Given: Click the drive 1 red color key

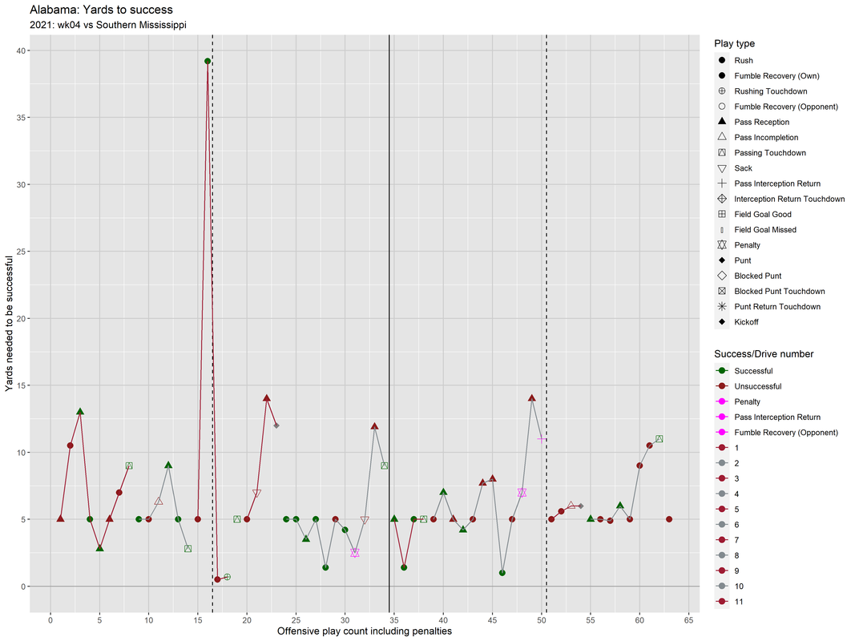Looking at the screenshot, I should (x=722, y=448).
